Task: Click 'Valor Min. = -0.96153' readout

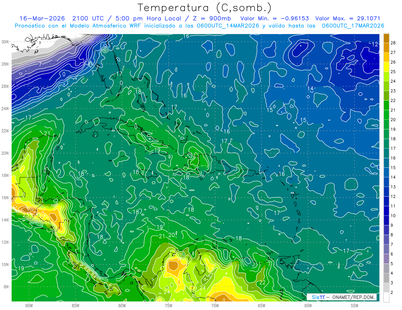Action: [275, 18]
